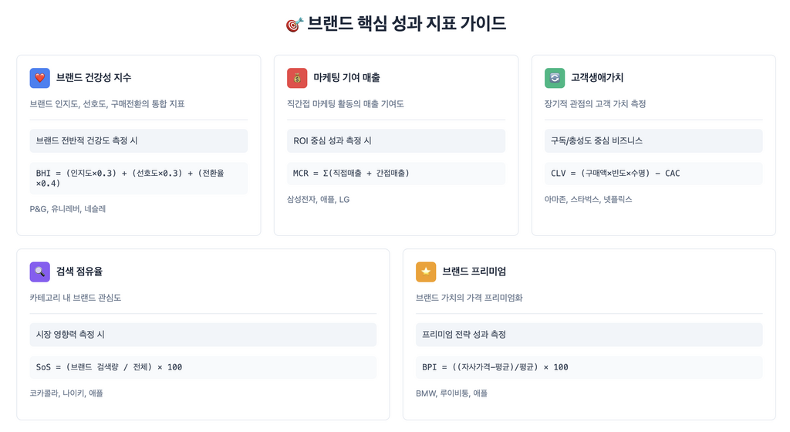
Task: Click the money bag icon for 마케팅 기여 매출
Action: pos(297,78)
